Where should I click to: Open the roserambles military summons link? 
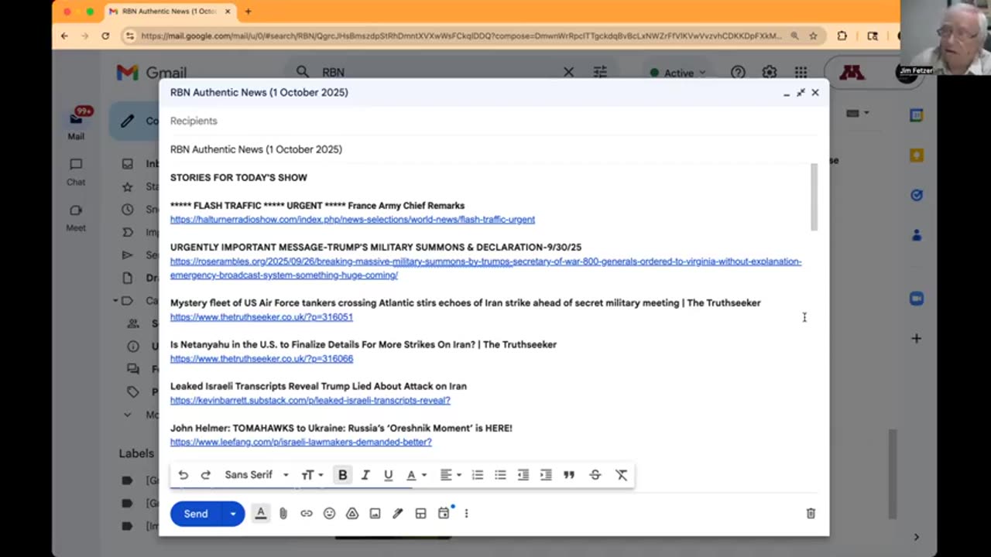coord(485,268)
